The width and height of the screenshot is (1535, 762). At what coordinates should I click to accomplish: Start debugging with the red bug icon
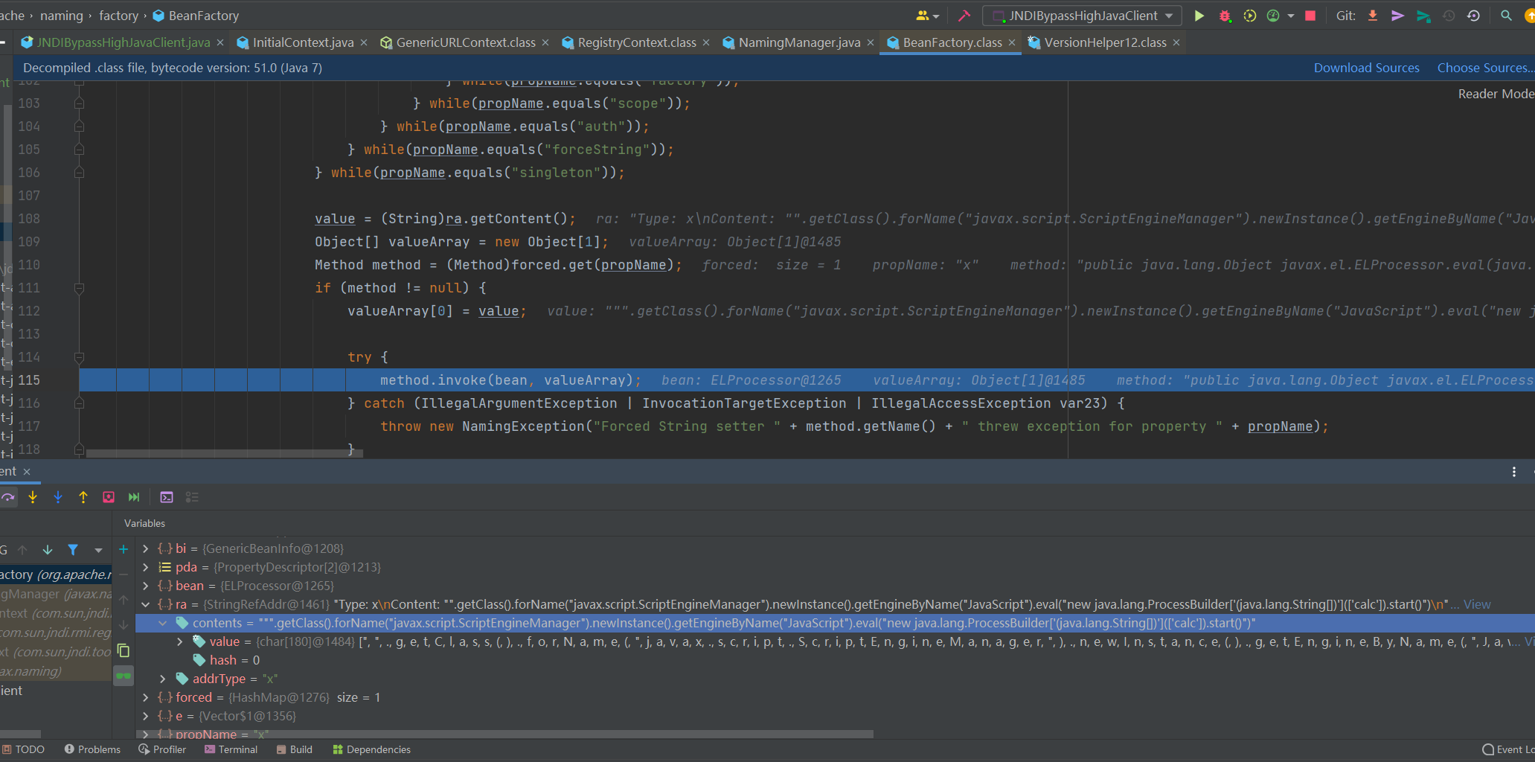pyautogui.click(x=1224, y=16)
